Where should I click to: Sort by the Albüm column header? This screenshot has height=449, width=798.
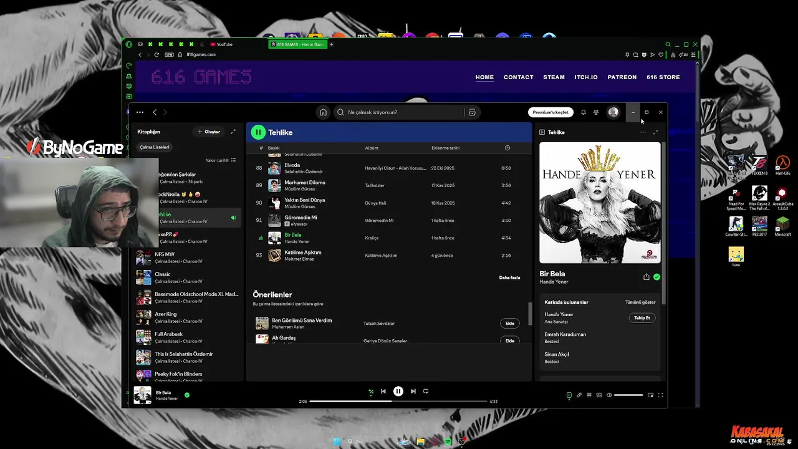pos(372,148)
